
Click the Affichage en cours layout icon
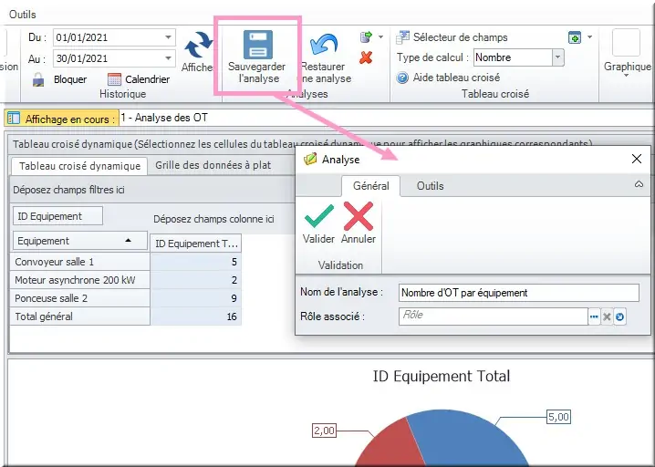tap(14, 119)
